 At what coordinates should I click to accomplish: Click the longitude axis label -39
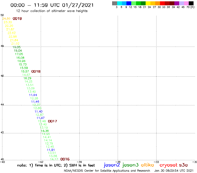tap(79, 162)
